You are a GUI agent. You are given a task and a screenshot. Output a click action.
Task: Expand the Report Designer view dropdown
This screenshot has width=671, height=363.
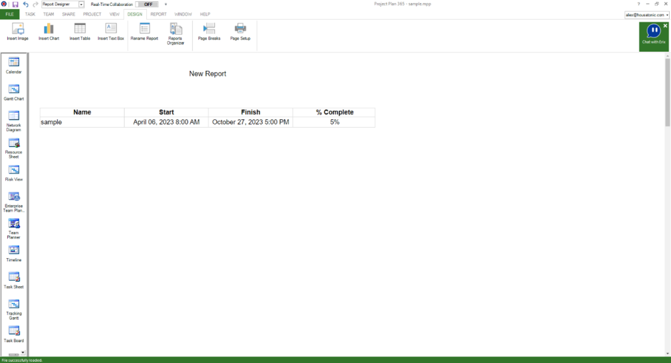pos(81,4)
